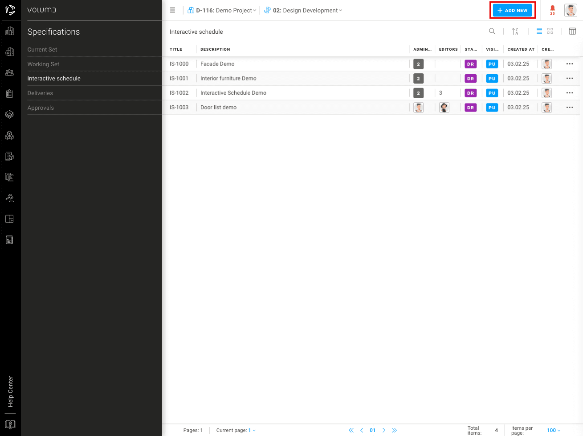Open the Door list demo entry
Screen dimensions: 583x436
pyautogui.click(x=218, y=108)
